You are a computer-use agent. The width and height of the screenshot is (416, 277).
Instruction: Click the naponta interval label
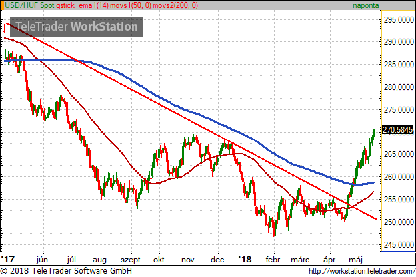pyautogui.click(x=365, y=5)
